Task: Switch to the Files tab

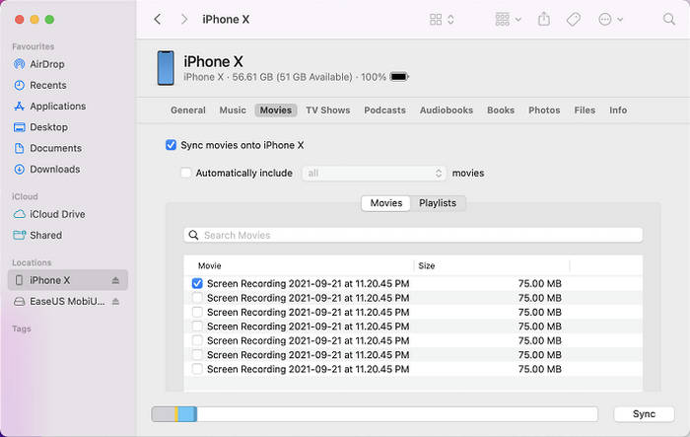Action: click(585, 110)
